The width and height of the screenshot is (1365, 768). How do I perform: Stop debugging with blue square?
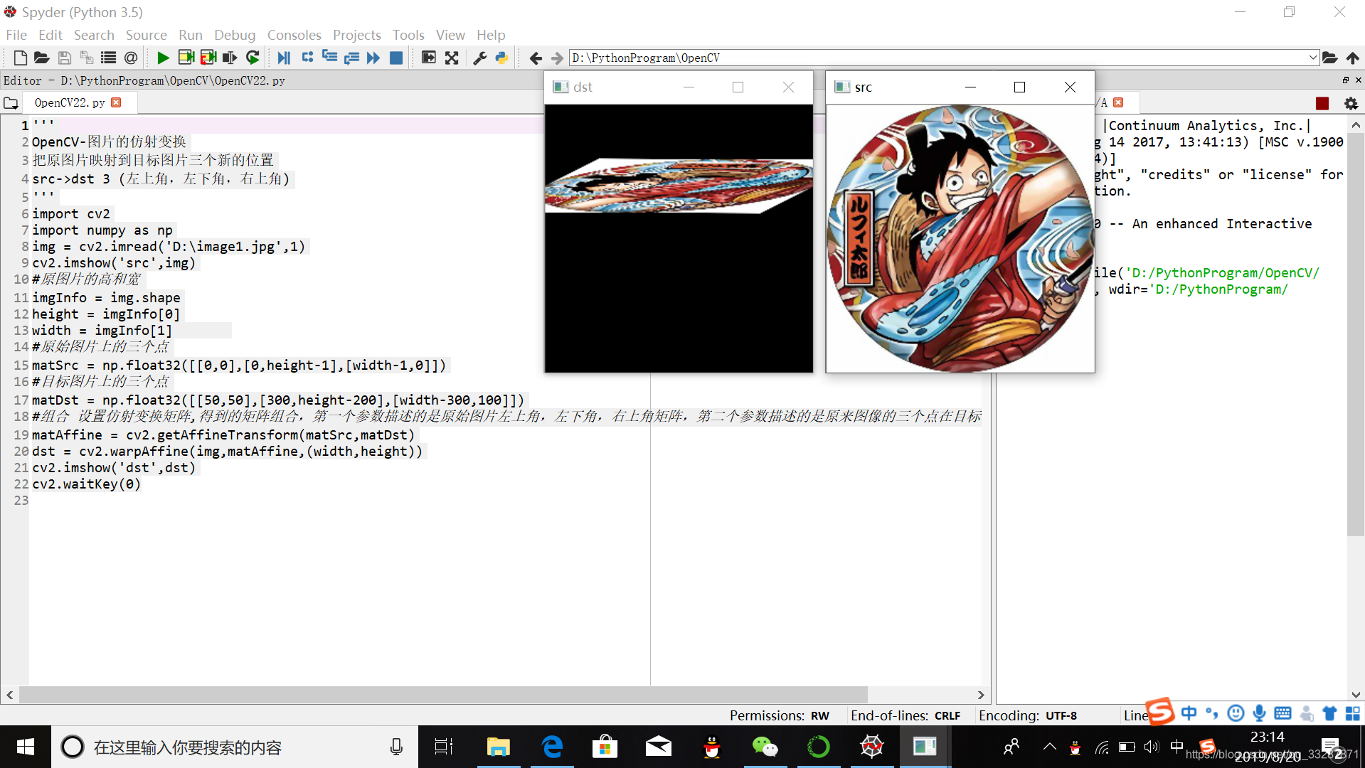[x=396, y=58]
